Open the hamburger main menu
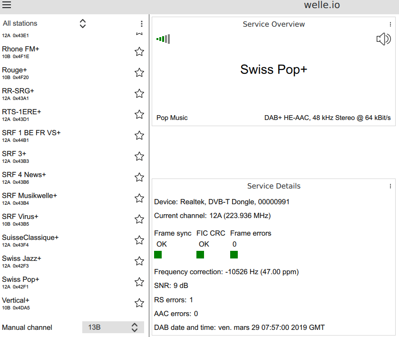The image size is (399, 337). pos(7,5)
